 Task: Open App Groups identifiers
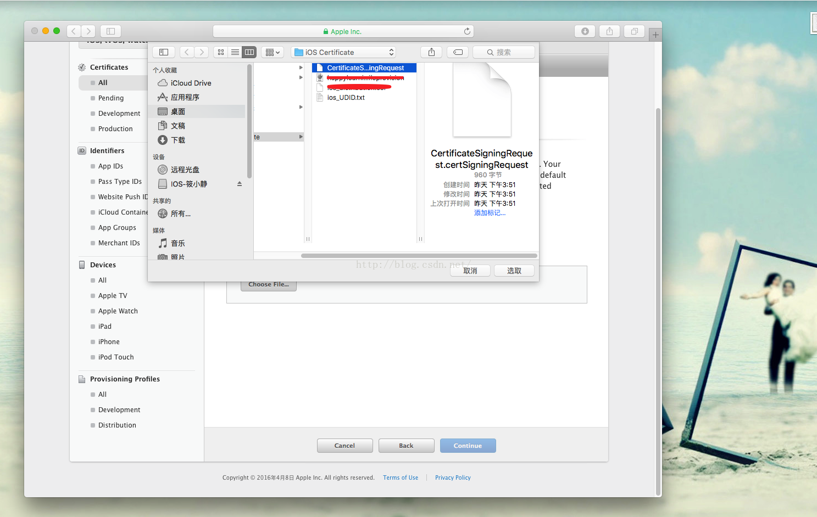pos(117,228)
